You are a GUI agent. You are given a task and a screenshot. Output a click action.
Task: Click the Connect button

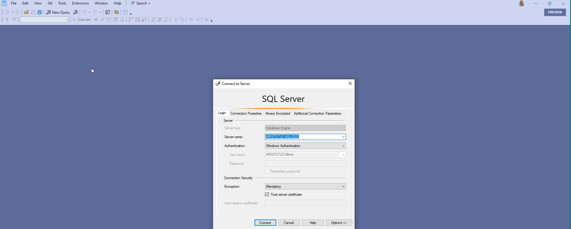(265, 223)
